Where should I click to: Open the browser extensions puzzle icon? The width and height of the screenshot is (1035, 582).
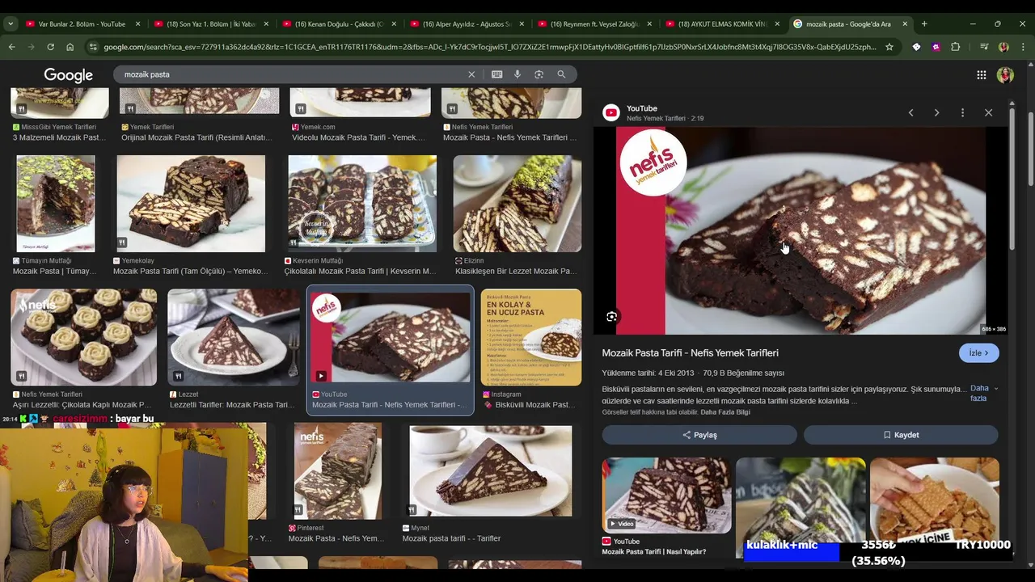tap(956, 47)
